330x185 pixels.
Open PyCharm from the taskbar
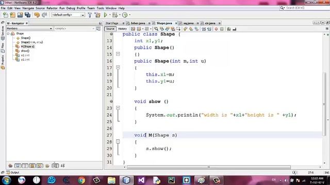tap(172, 180)
